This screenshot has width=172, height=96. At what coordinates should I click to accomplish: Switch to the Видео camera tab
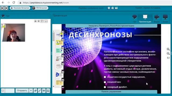coord(157,18)
